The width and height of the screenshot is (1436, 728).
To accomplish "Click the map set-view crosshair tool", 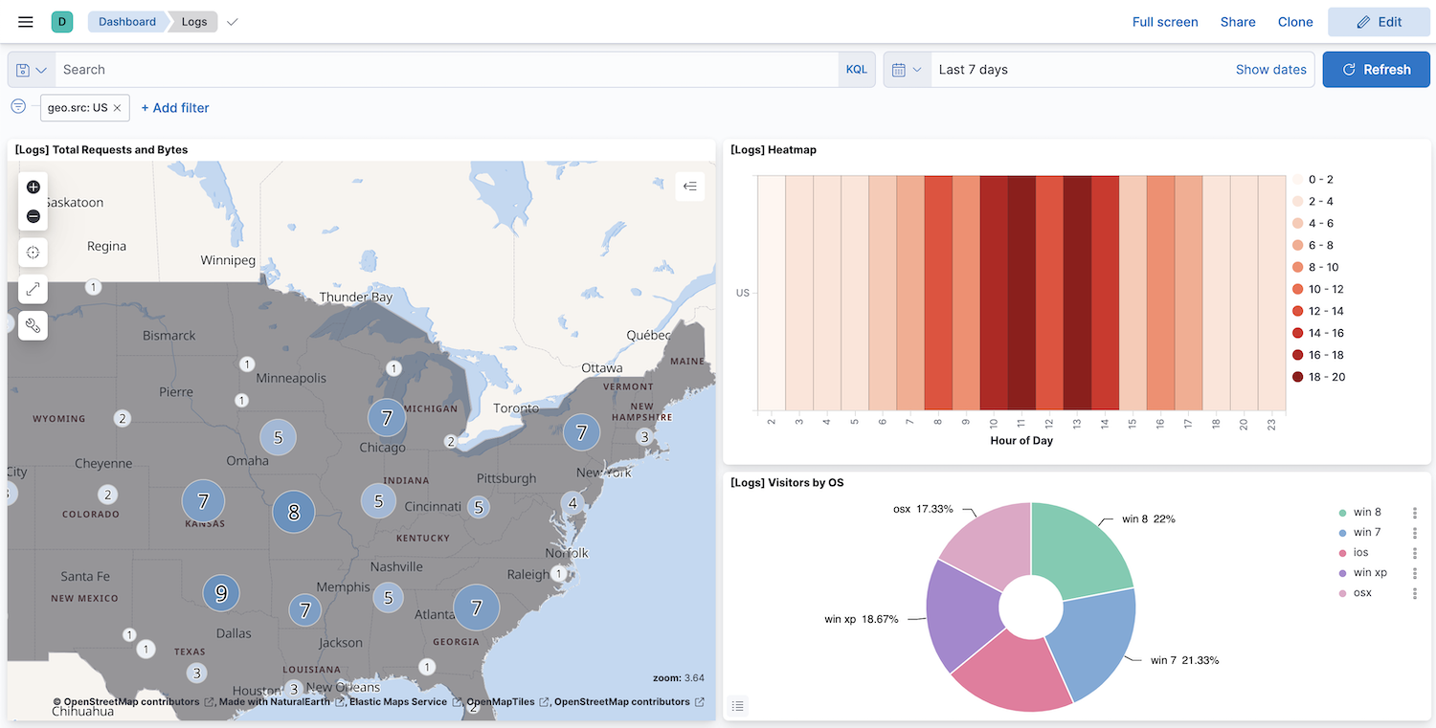I will click(33, 252).
